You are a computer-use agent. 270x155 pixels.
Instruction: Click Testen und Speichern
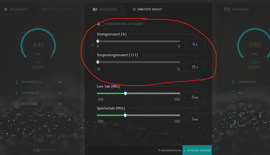point(197,150)
